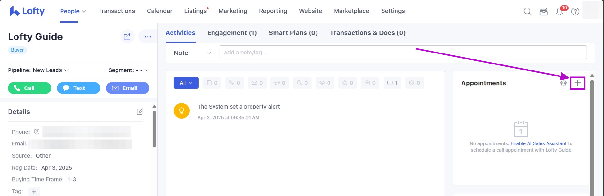Open the three-dot more options menu
Viewport: 604px width, 196px height.
pyautogui.click(x=148, y=36)
